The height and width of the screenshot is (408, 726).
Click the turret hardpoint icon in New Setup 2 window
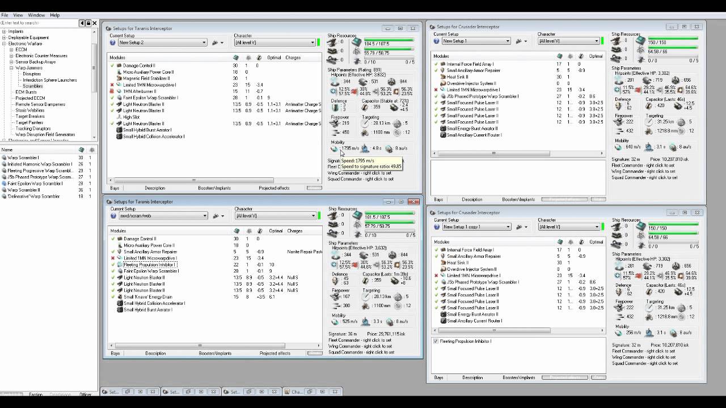[x=332, y=42]
